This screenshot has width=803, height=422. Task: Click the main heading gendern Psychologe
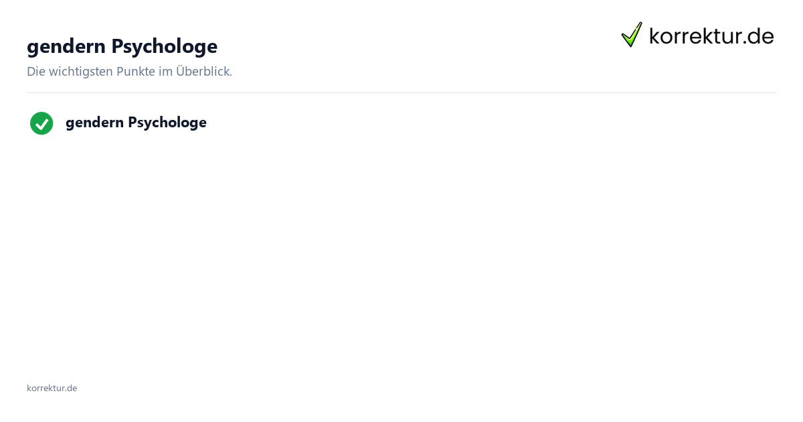click(122, 46)
